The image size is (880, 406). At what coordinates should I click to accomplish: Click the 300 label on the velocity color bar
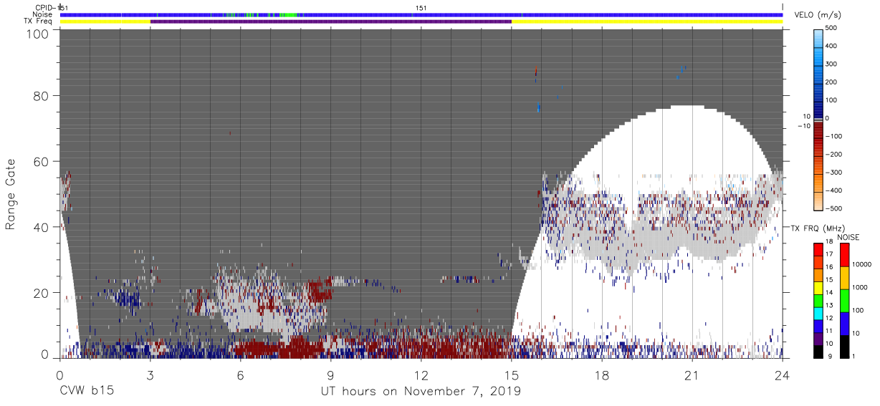(831, 64)
